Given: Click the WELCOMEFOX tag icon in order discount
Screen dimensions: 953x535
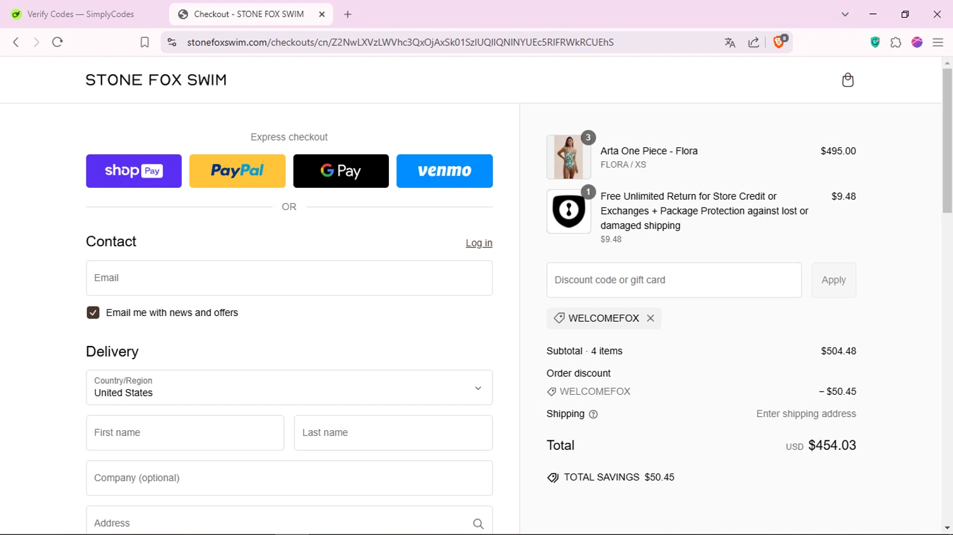Looking at the screenshot, I should pyautogui.click(x=551, y=392).
